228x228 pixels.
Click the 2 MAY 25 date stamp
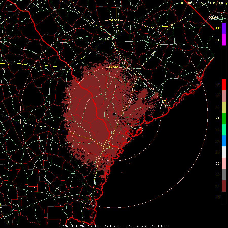pos(146,226)
